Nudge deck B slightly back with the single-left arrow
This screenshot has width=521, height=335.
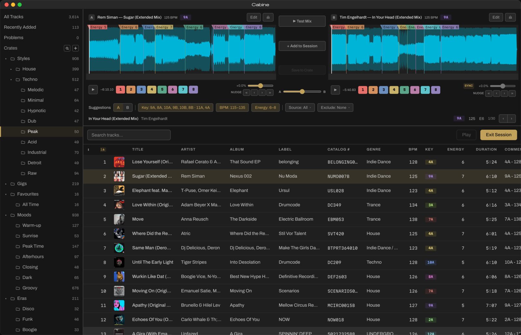pyautogui.click(x=497, y=94)
